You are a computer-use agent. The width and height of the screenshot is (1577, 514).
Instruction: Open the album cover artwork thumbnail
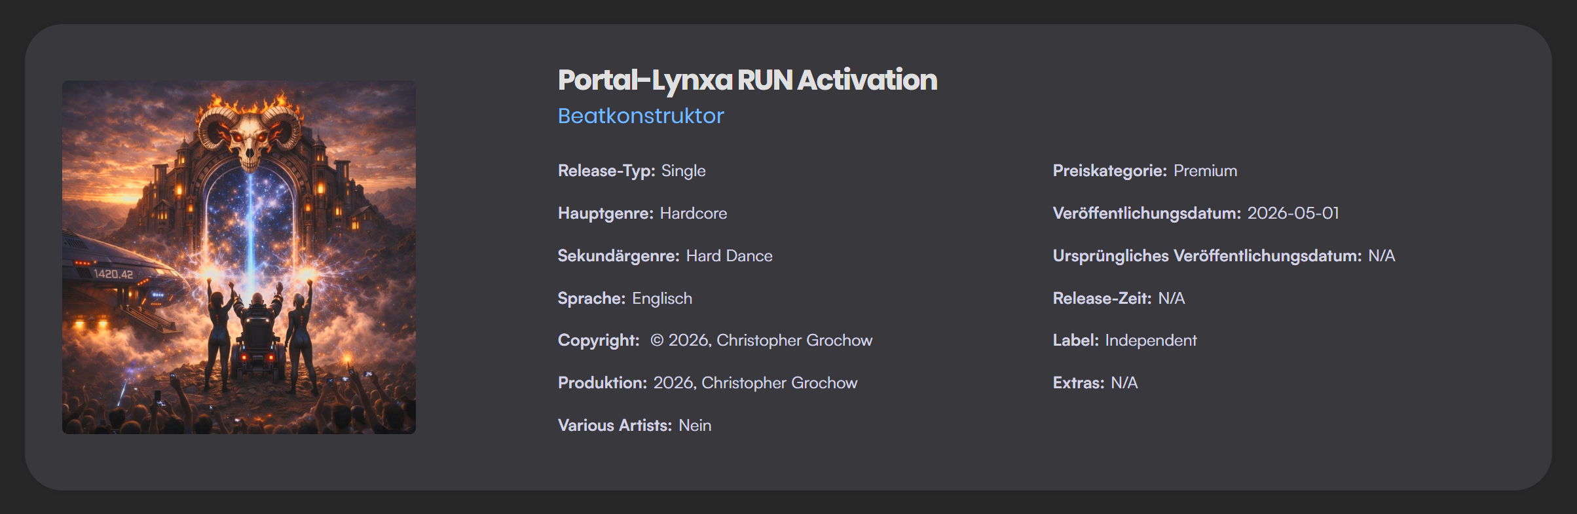click(x=239, y=257)
